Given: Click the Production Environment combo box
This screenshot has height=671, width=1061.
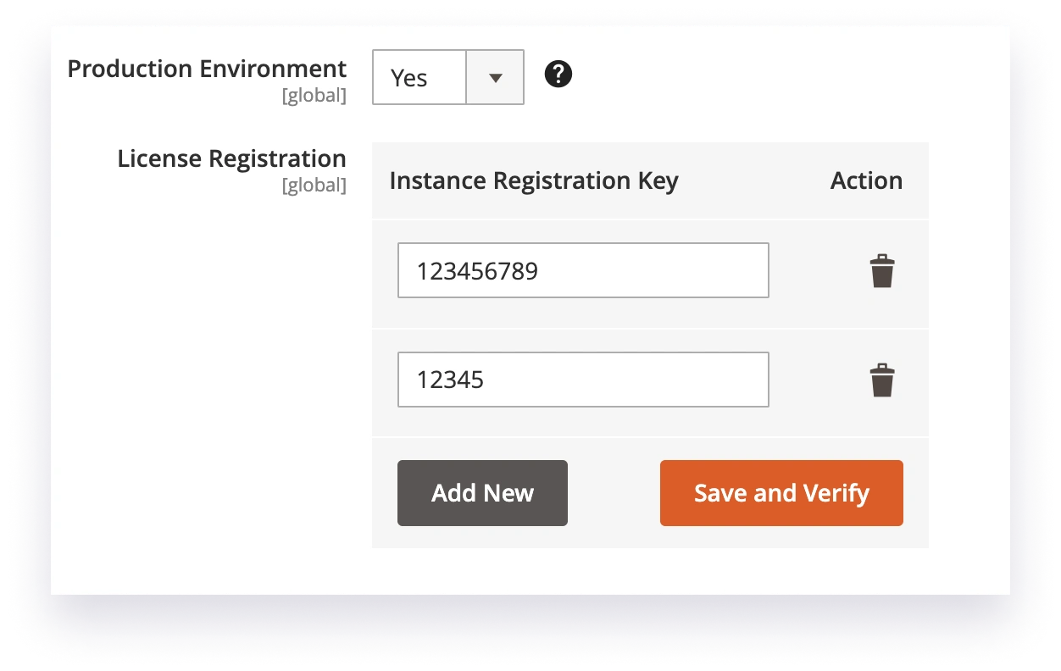Looking at the screenshot, I should (448, 77).
